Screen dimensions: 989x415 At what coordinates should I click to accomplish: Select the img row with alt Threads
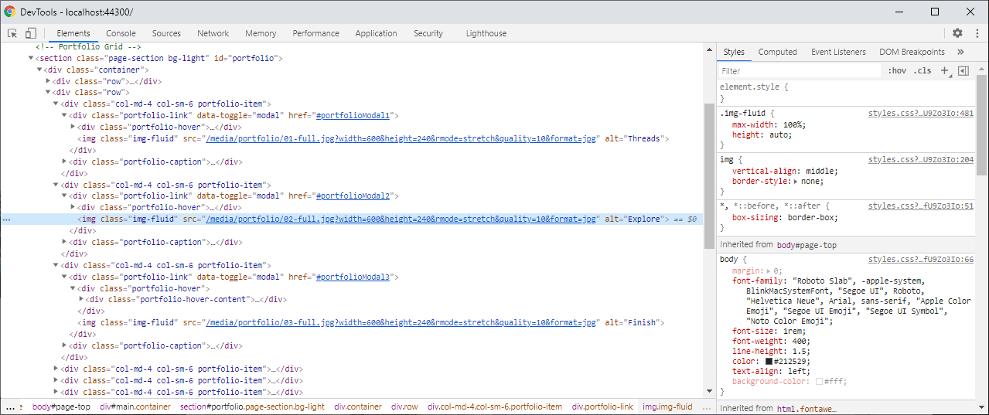click(x=373, y=139)
